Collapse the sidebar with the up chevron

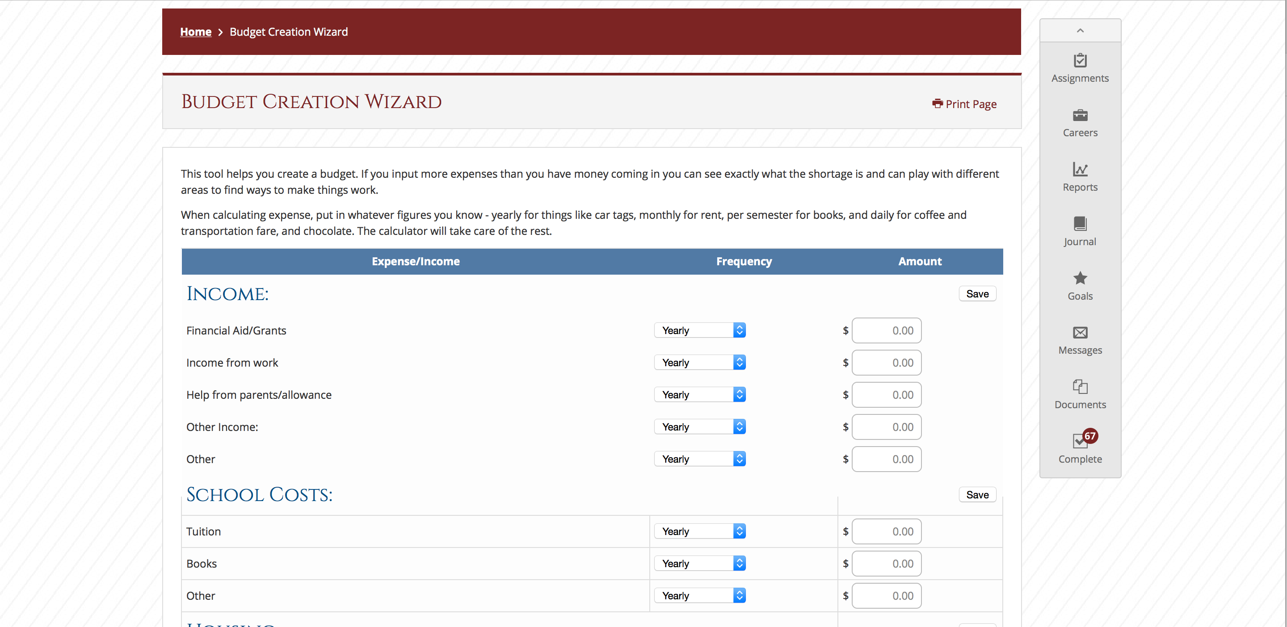pos(1080,30)
